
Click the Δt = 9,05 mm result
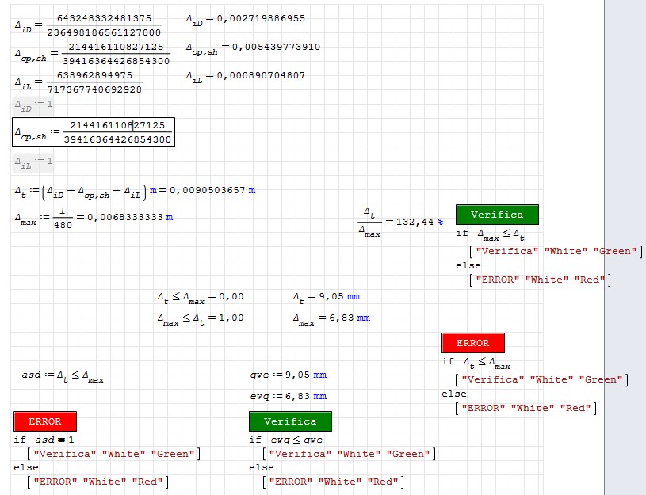[x=326, y=298]
